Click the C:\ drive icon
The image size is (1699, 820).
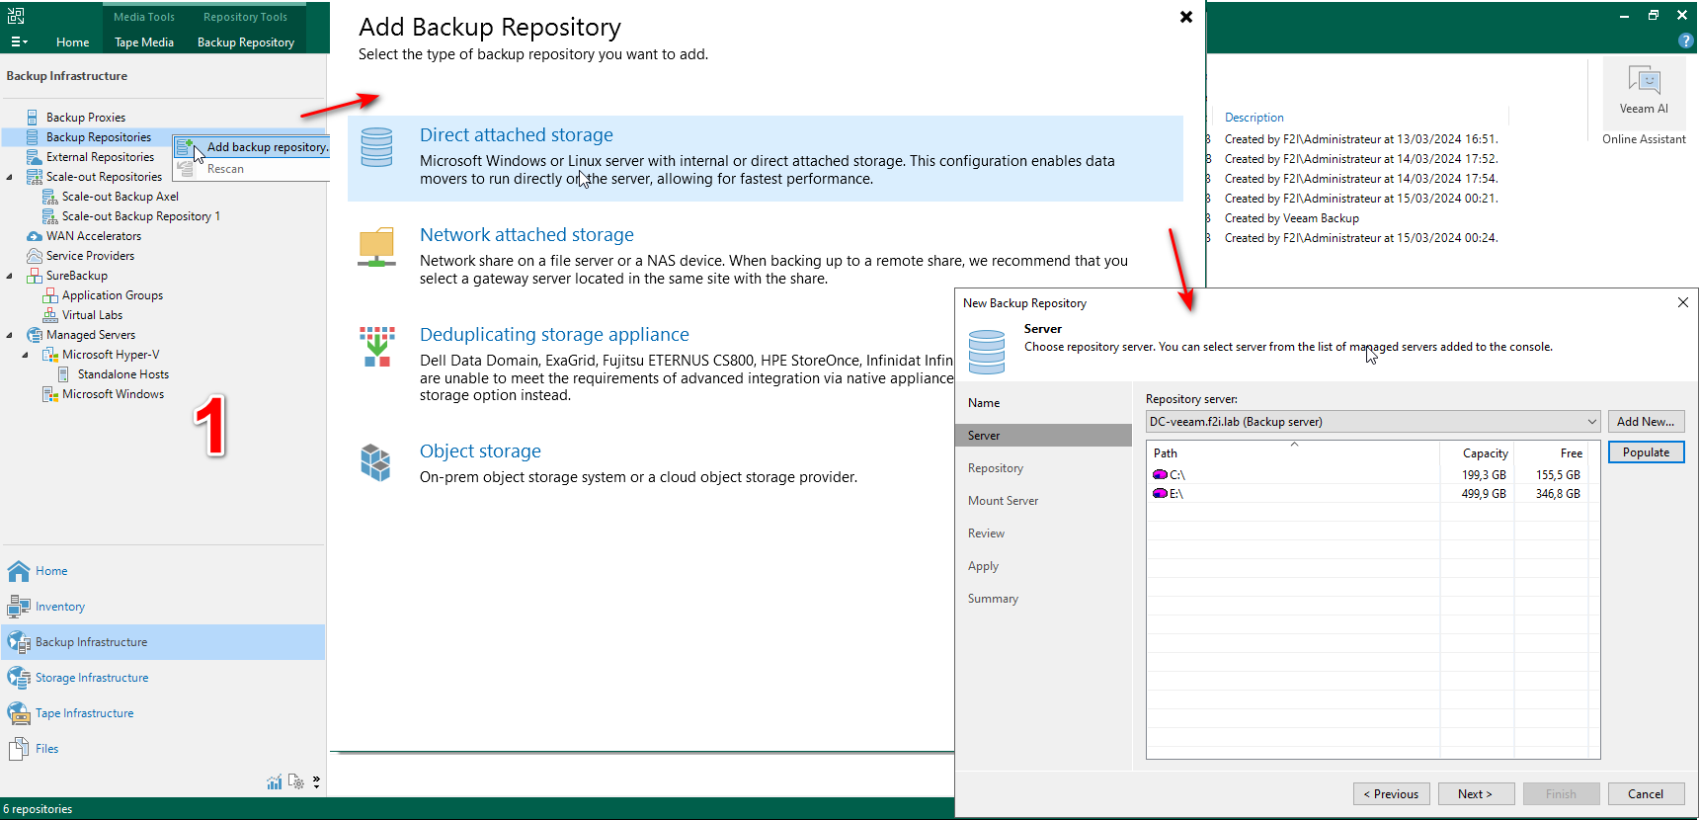[1160, 475]
